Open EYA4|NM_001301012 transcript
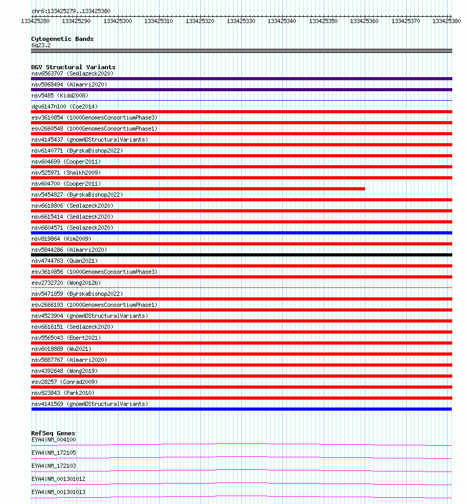This screenshot has width=467, height=504. (58, 479)
